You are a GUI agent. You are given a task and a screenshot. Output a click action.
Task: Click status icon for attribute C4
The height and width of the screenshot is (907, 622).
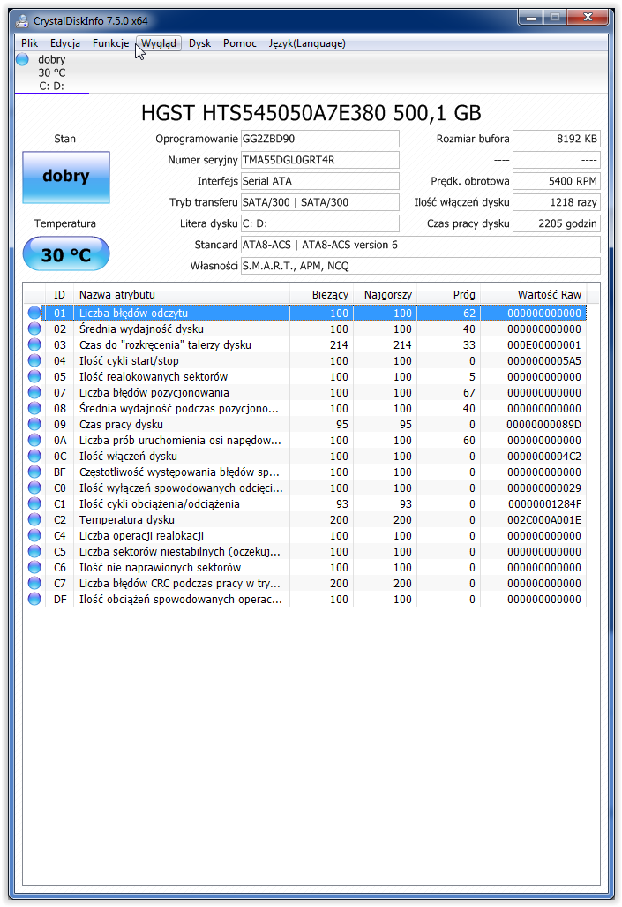tap(34, 536)
